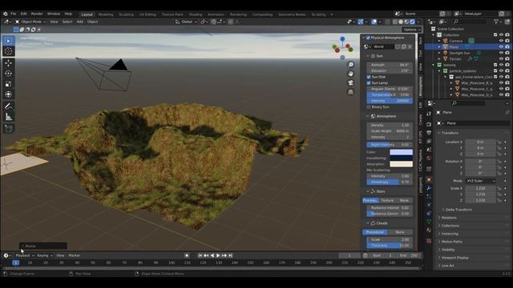Open the rotation Mode XYZ Euler dropdown
The width and height of the screenshot is (513, 288).
pos(480,181)
